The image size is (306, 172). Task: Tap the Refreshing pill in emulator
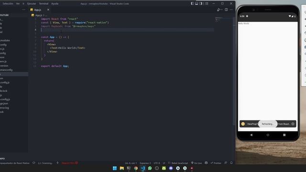[x=268, y=124]
